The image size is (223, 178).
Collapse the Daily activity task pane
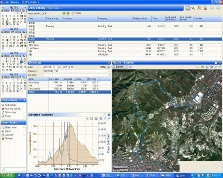point(24,100)
